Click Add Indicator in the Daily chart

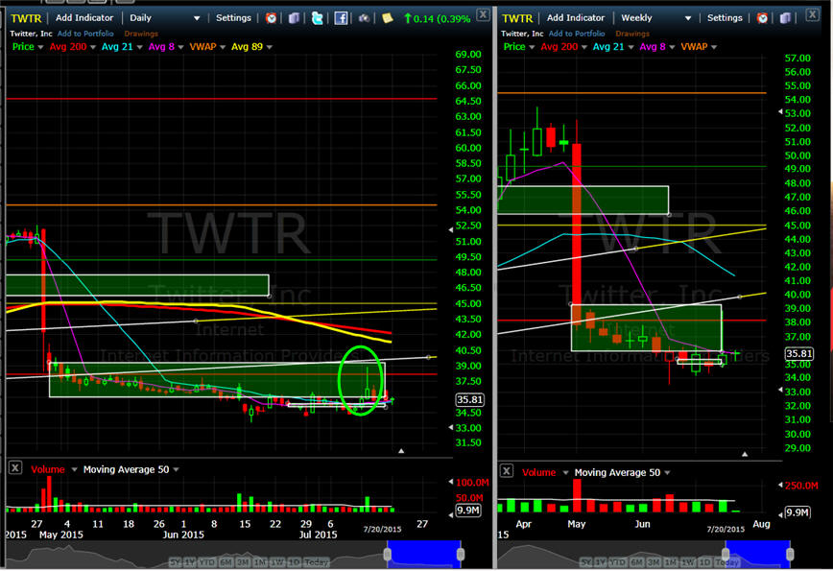[x=84, y=18]
